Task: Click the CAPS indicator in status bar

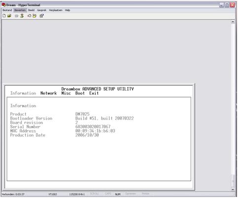Action: tap(108, 194)
